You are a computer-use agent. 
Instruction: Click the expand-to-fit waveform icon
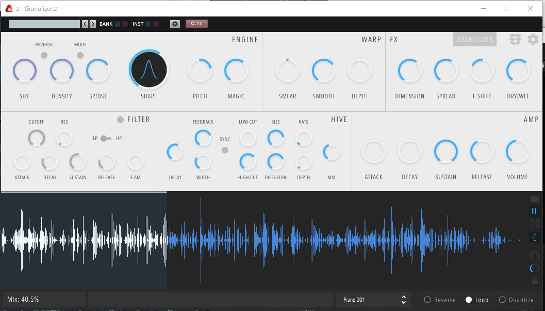[535, 223]
